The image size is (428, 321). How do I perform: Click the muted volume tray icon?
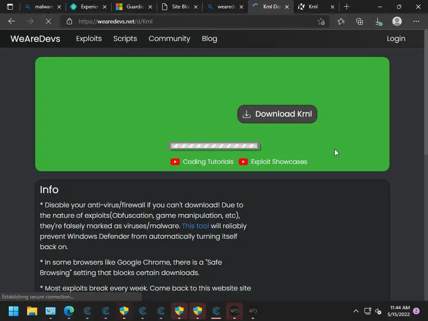378,311
